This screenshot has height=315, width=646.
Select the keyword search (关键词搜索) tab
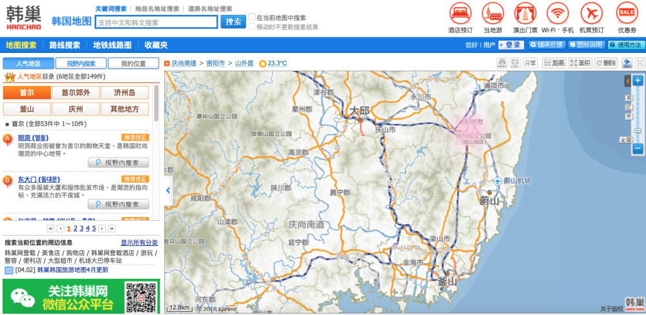111,8
